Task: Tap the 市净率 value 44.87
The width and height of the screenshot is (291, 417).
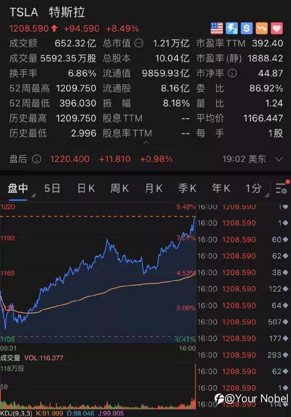Action: click(x=270, y=73)
